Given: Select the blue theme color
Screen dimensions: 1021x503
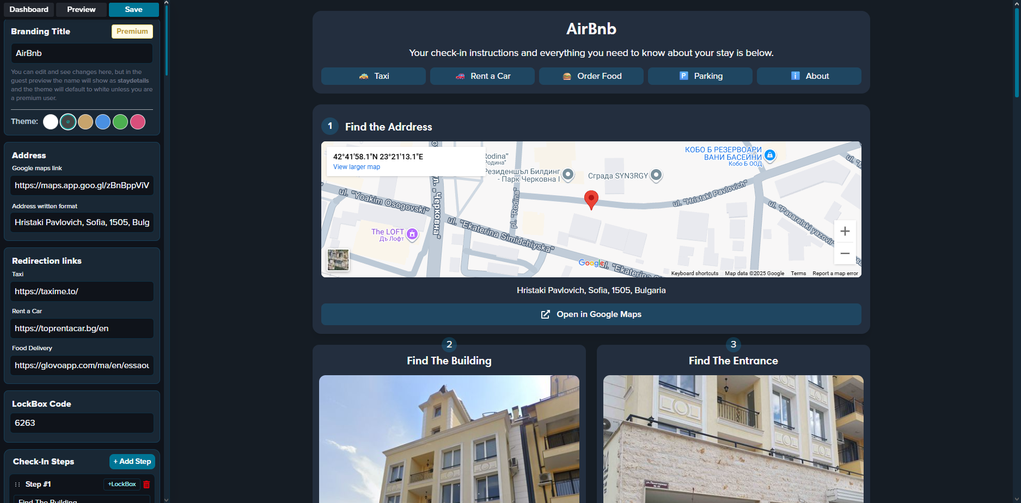Looking at the screenshot, I should [x=103, y=122].
